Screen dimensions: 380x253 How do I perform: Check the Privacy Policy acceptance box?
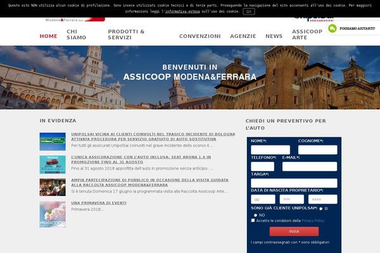coord(253,220)
